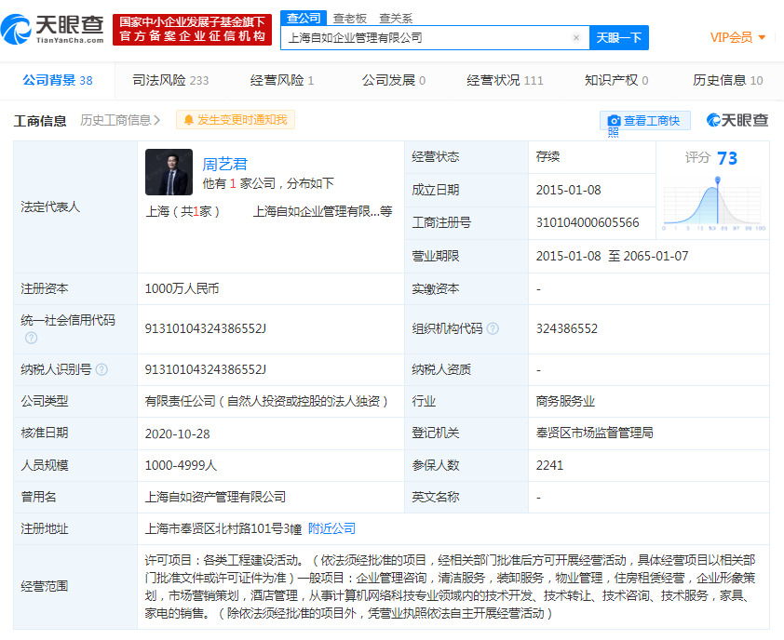Open the 司法风险 233 tab
784x640 pixels.
170,80
